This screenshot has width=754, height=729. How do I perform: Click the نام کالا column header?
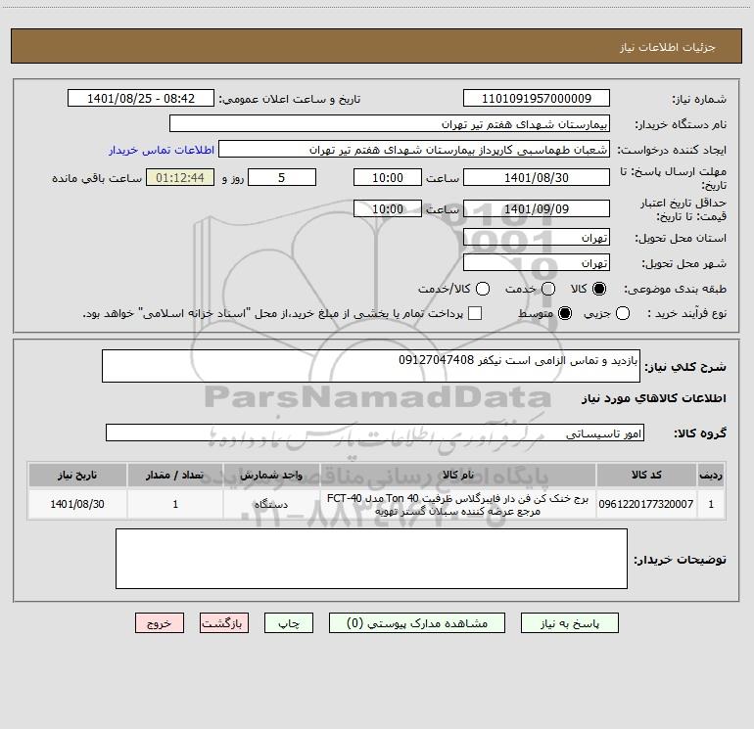click(458, 475)
